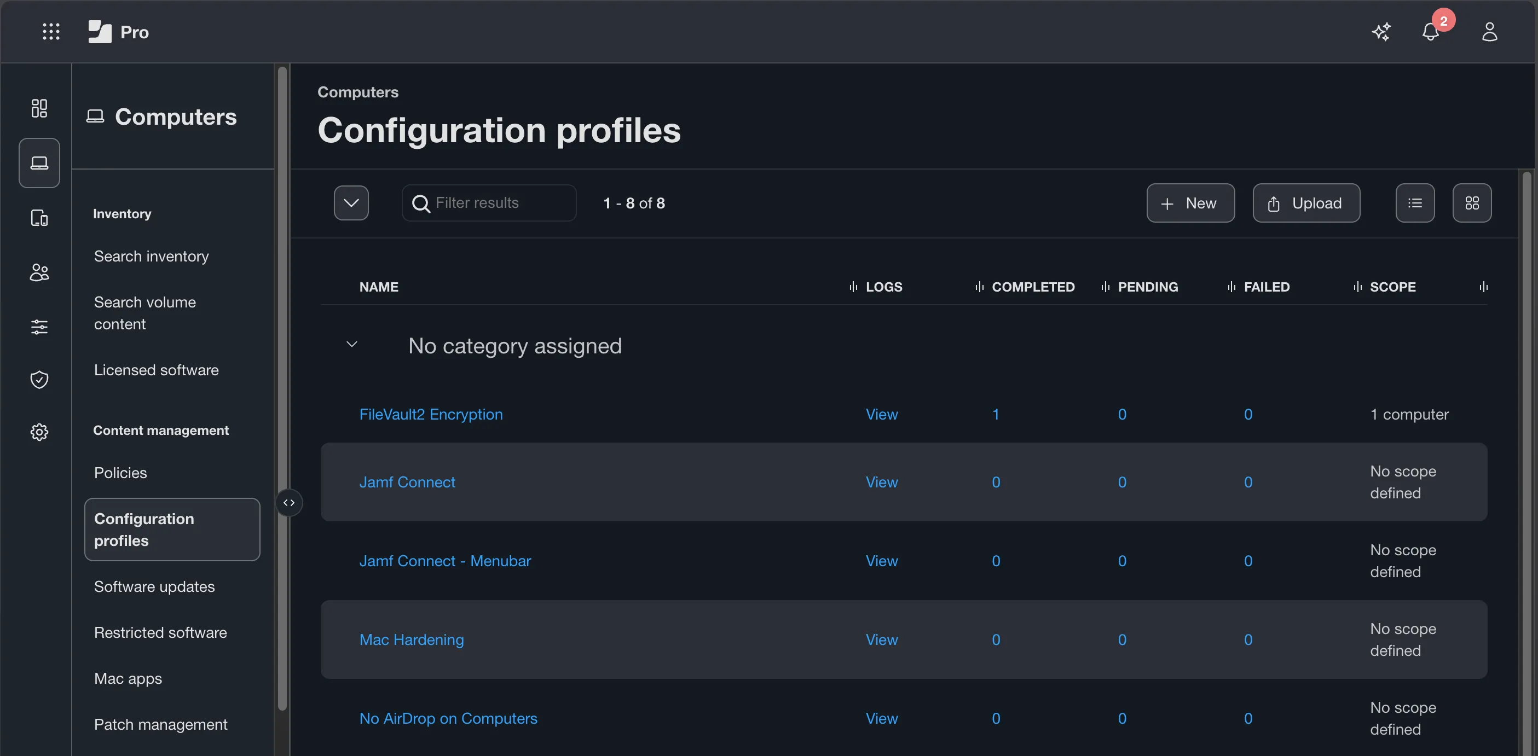Click pending count 0 for FileVault2 Encryption

[1122, 414]
